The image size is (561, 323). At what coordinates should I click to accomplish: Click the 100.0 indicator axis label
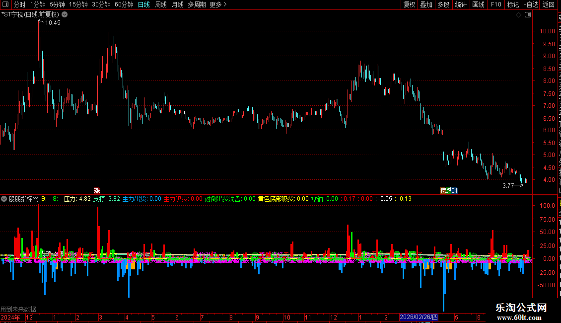(x=548, y=206)
